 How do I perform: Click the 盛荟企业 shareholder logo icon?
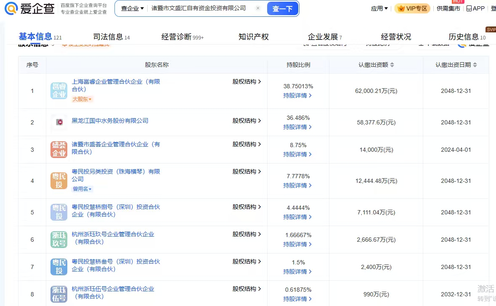pyautogui.click(x=59, y=150)
